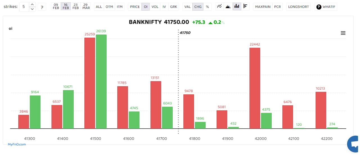Show ALL strikes filter
360x155 pixels.
[99, 7]
